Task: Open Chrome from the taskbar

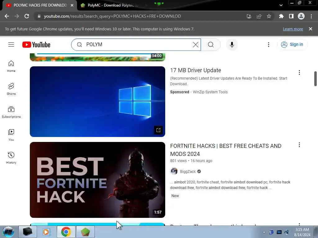Action: pyautogui.click(x=66, y=232)
